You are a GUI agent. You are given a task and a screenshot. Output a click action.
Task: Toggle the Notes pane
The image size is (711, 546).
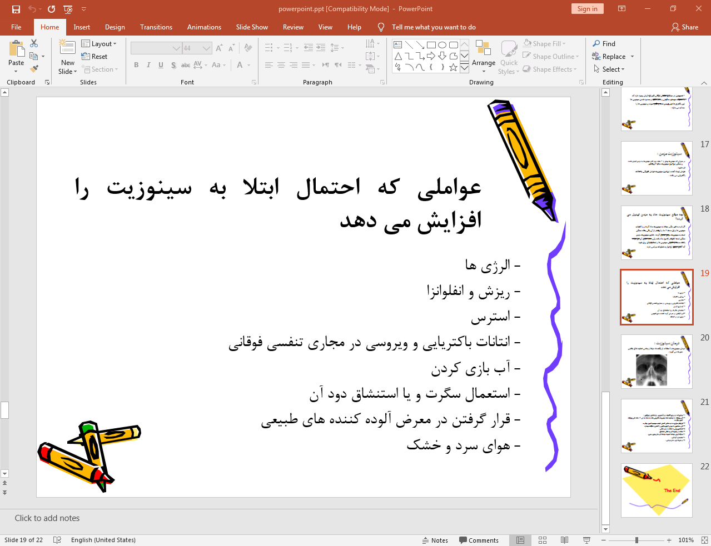pyautogui.click(x=436, y=540)
